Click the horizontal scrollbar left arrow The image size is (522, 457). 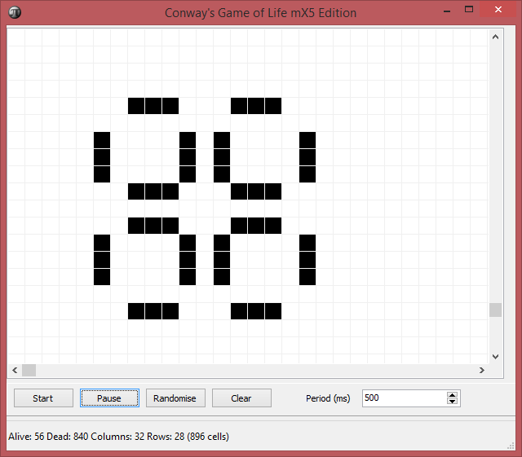coord(15,371)
